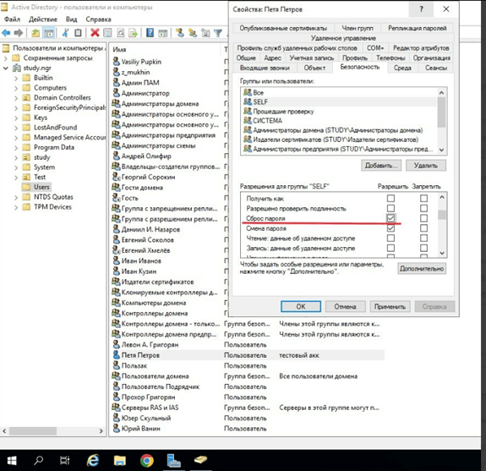The image size is (486, 471).
Task: Expand the Keys container
Action: tap(16, 118)
